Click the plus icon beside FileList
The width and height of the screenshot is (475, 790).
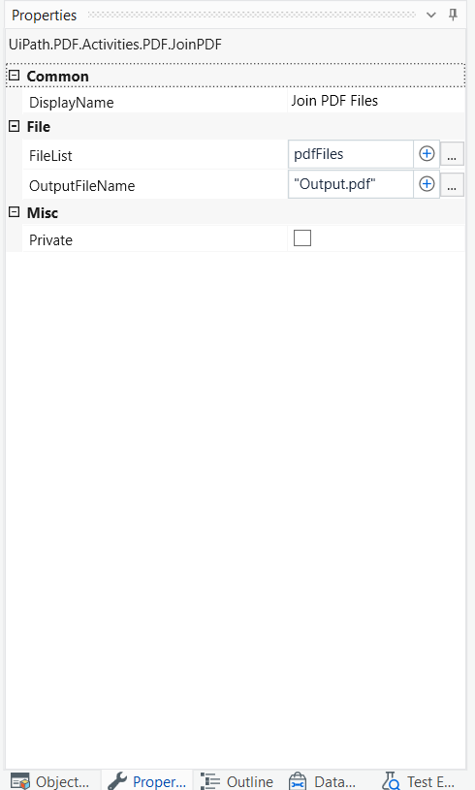[x=427, y=154]
